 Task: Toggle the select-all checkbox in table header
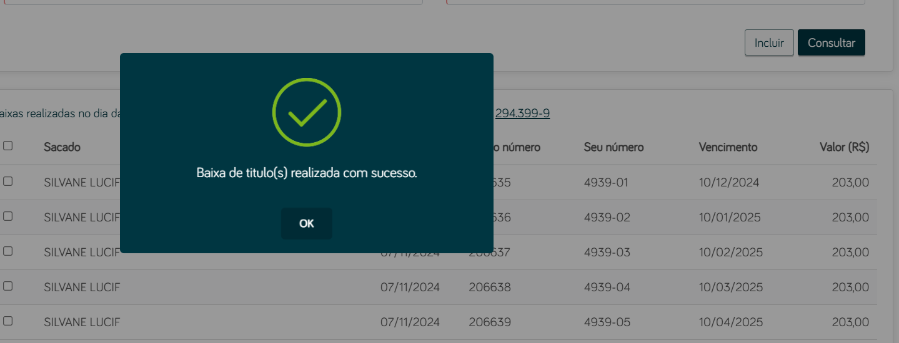click(8, 146)
